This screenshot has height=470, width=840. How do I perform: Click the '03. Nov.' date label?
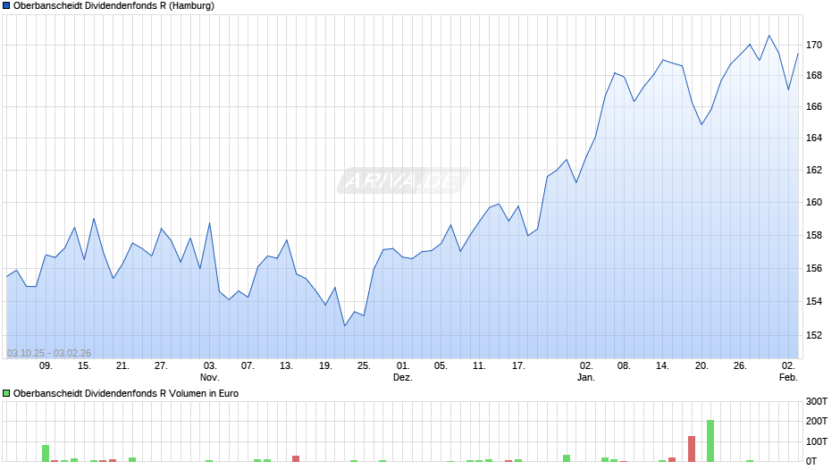point(210,372)
